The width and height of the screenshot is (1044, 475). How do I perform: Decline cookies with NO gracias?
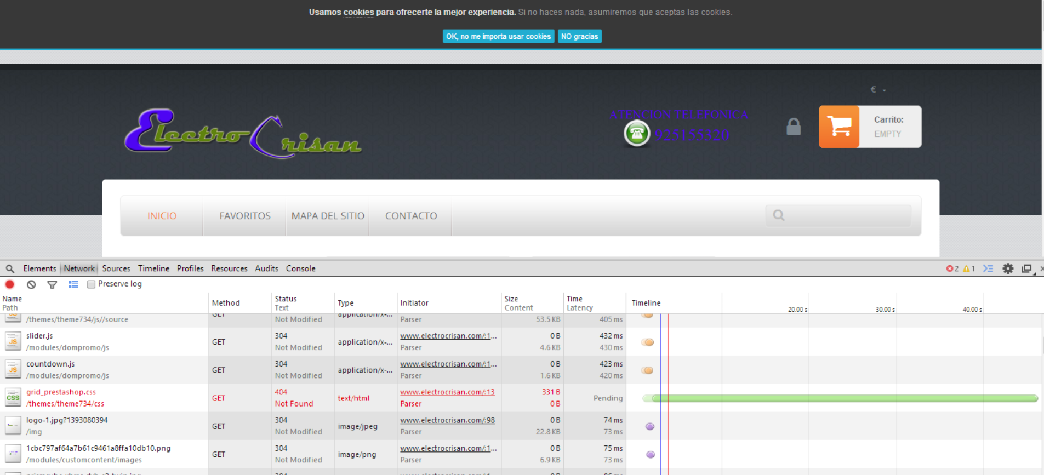(579, 36)
